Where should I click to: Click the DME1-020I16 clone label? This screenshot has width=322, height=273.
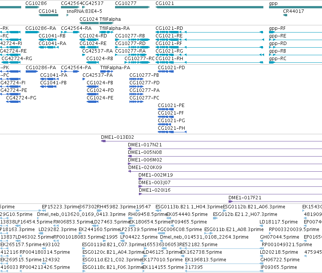(x=155, y=191)
